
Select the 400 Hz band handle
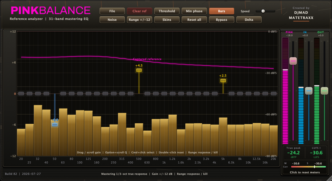click(x=131, y=94)
